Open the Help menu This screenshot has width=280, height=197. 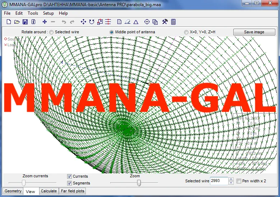63,13
